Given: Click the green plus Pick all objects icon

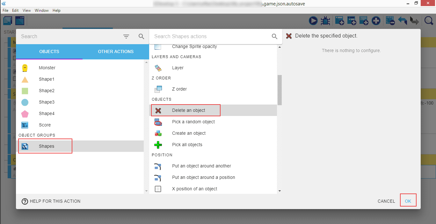Looking at the screenshot, I should coord(158,145).
